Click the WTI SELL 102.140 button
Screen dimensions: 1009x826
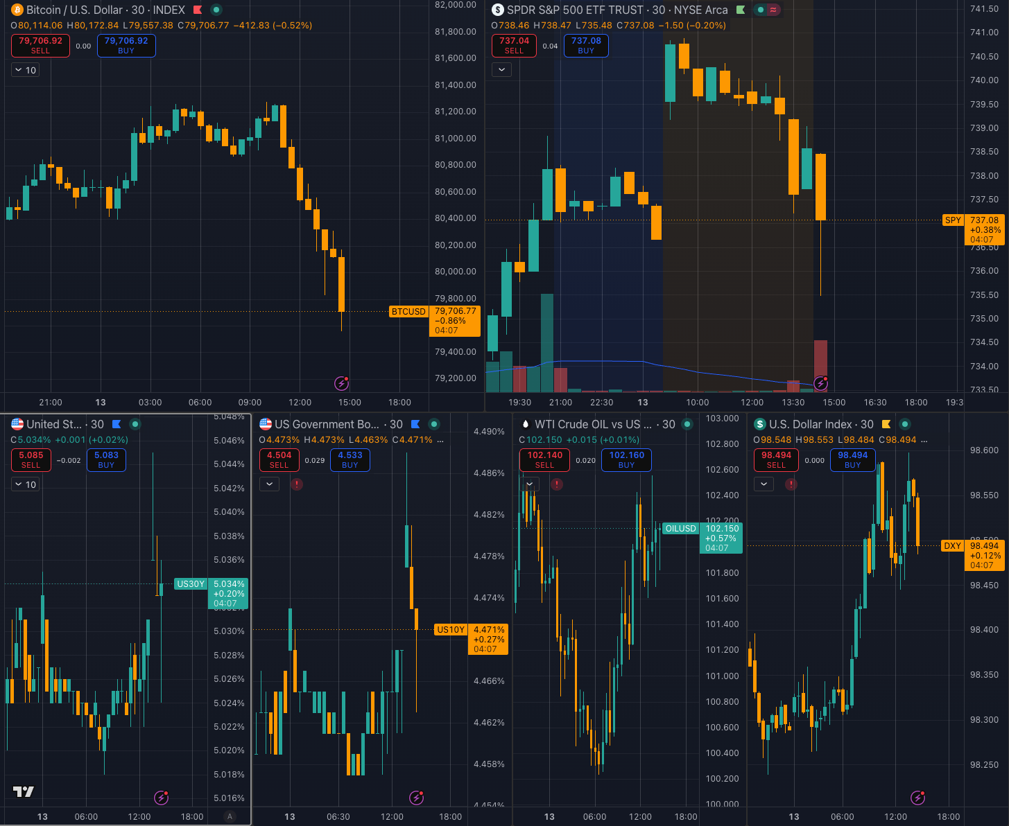tap(544, 460)
